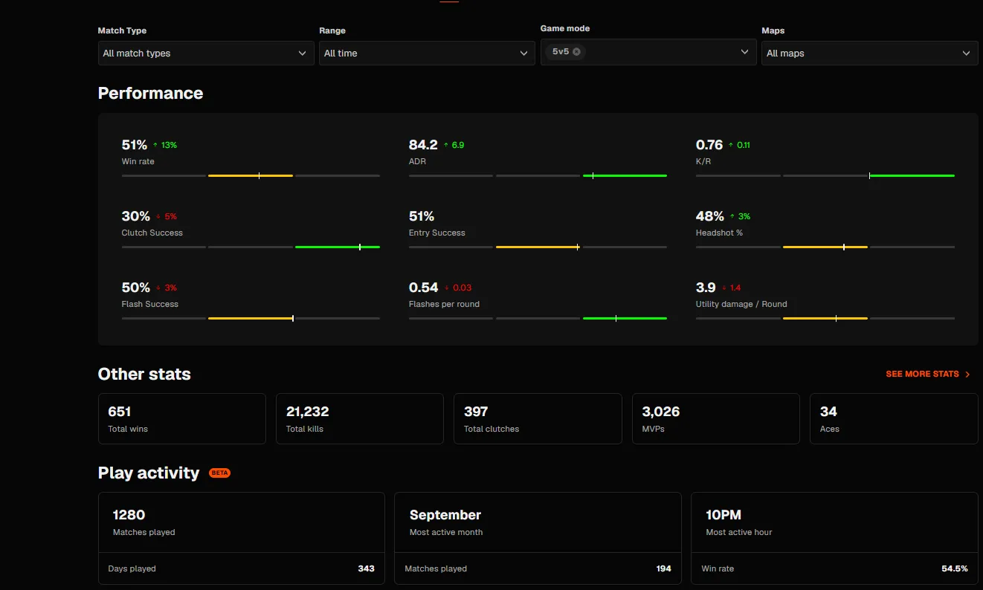The width and height of the screenshot is (983, 590).
Task: Select the Total wins stat card
Action: point(182,419)
